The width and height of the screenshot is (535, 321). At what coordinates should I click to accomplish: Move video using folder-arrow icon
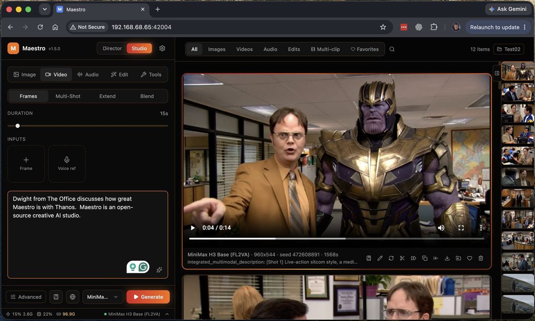pos(458,258)
